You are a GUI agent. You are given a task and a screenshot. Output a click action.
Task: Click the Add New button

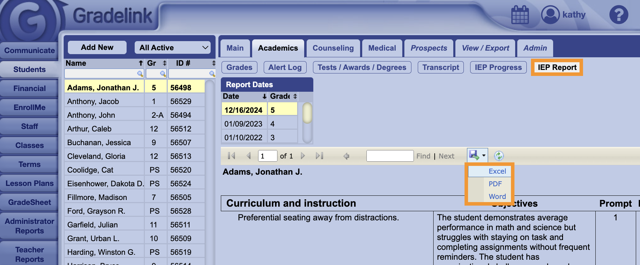[x=97, y=47]
